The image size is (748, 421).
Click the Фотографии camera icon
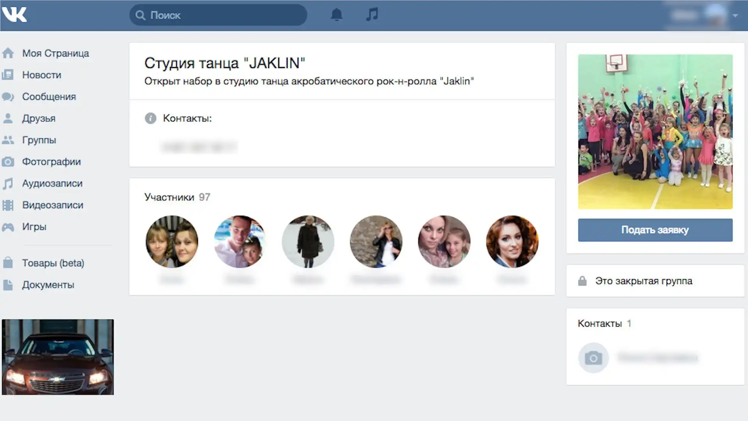pos(8,162)
